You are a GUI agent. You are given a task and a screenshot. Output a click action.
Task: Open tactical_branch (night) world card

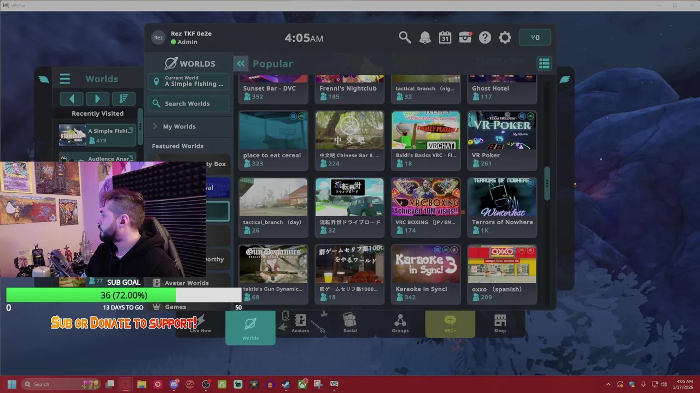click(425, 90)
